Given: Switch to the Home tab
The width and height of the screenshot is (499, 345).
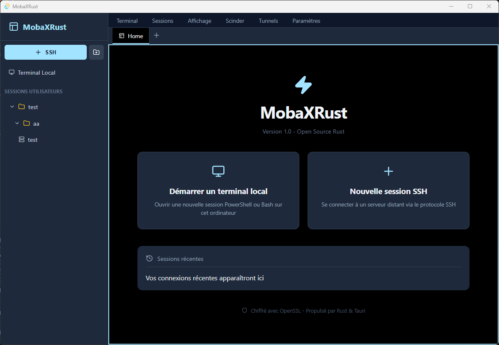Looking at the screenshot, I should coord(131,36).
